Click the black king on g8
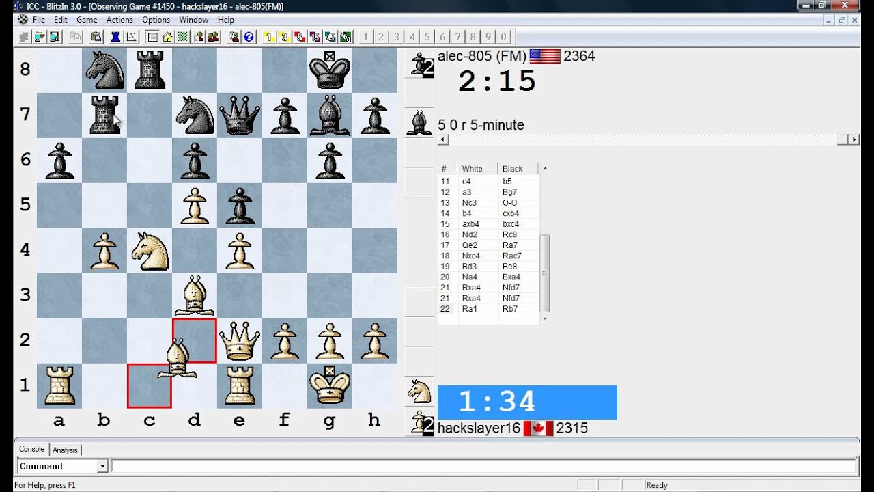 pos(329,70)
